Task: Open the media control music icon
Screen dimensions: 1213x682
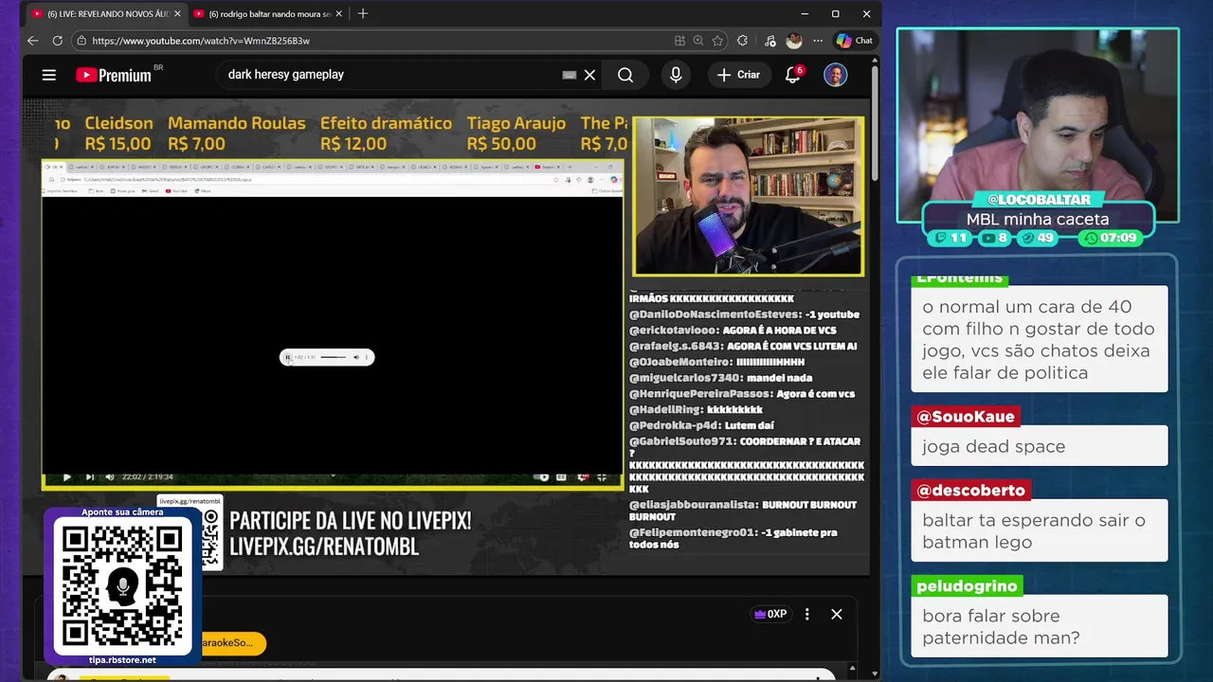Action: pos(769,41)
